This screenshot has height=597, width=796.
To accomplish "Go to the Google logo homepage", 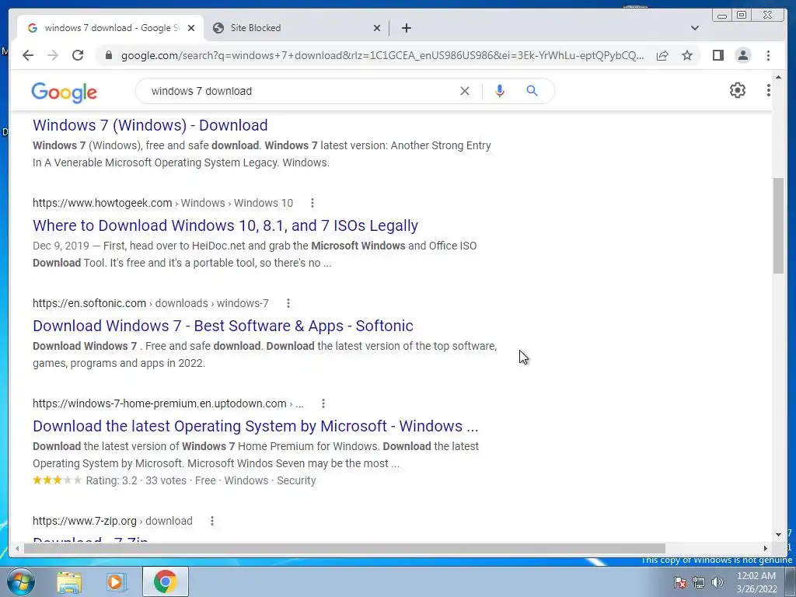I will [x=64, y=93].
